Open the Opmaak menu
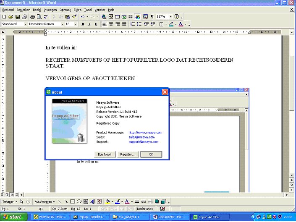This screenshot has height=222, width=296. coord(65,10)
